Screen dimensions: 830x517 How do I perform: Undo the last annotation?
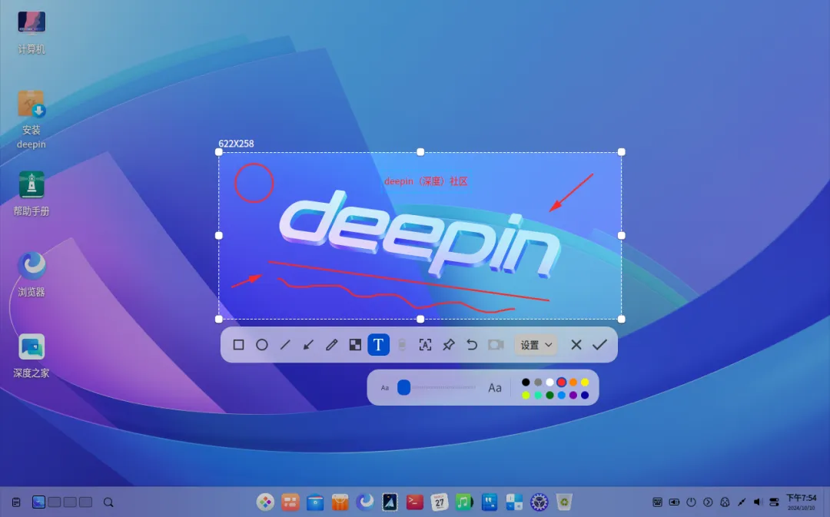click(472, 345)
